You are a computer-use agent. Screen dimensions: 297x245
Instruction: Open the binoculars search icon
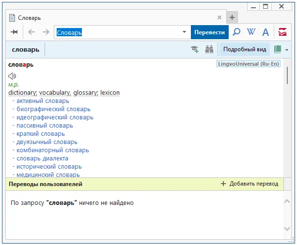click(x=209, y=49)
